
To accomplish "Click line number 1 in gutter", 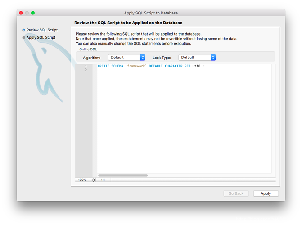I will 86,66.
